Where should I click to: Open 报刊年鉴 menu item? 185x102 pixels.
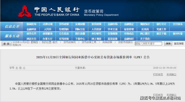(x=177, y=34)
